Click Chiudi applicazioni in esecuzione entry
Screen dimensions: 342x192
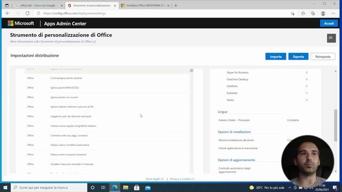point(238,148)
